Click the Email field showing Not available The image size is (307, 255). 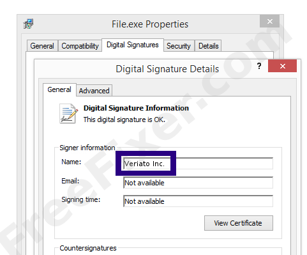tap(198, 183)
